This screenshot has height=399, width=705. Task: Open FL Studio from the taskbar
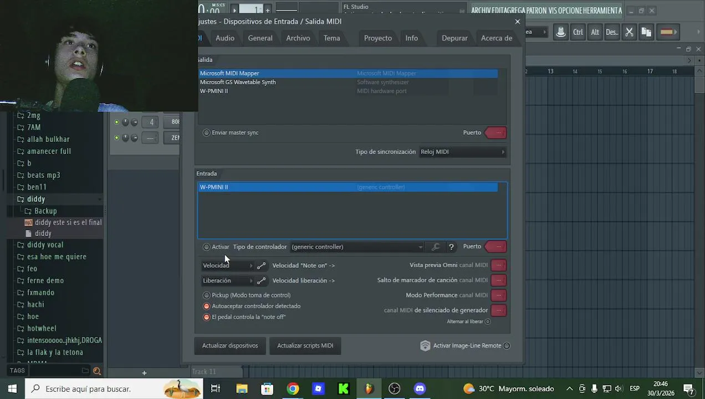[x=369, y=389]
